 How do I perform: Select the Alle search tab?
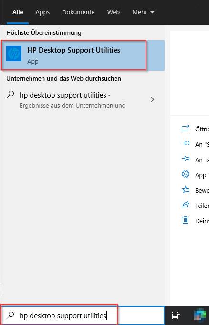[x=18, y=12]
